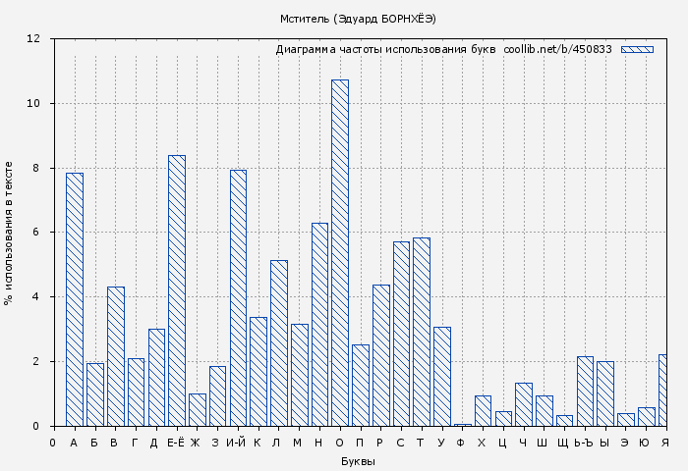This screenshot has width=688, height=471.
Task: Click the bar for letter А
Action: click(75, 299)
